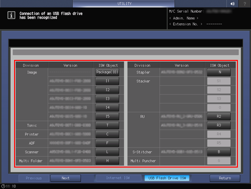Click the clock icon at bottom left

click(x=3, y=186)
